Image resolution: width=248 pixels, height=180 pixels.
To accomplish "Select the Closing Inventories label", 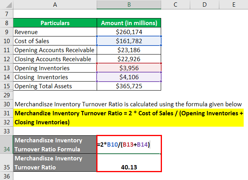I will (x=55, y=77).
